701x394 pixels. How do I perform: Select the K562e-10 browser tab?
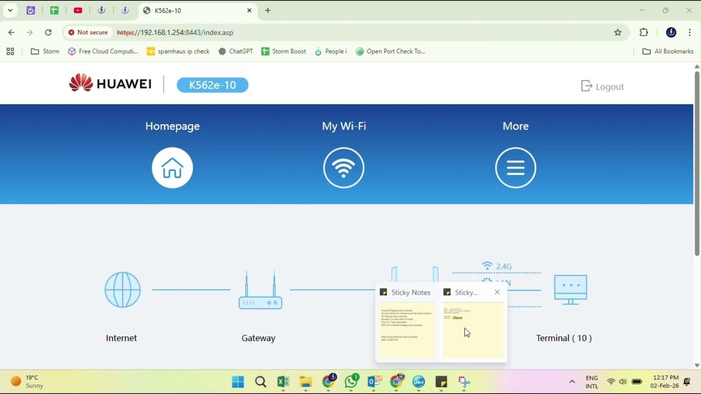tap(197, 10)
